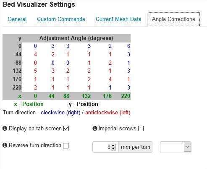Check the Reverse turn direction box
This screenshot has width=207, height=169.
66,145
